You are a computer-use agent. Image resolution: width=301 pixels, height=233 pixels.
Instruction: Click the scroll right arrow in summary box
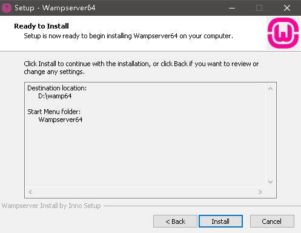click(260, 192)
